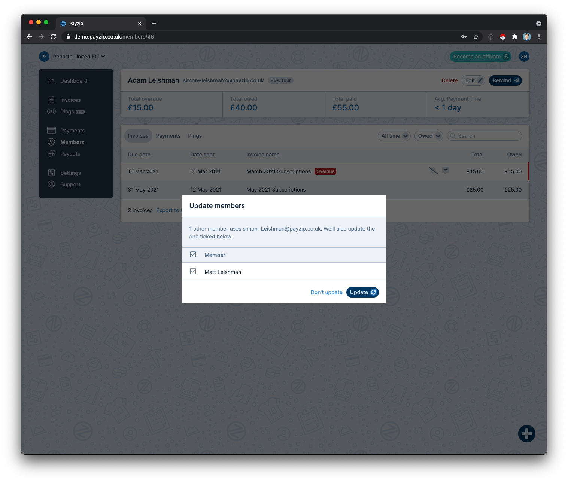Click the PGA Tour tag
This screenshot has width=568, height=482.
tap(280, 80)
